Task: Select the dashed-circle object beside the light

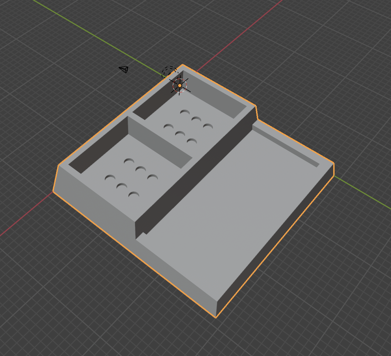Action: (x=169, y=72)
